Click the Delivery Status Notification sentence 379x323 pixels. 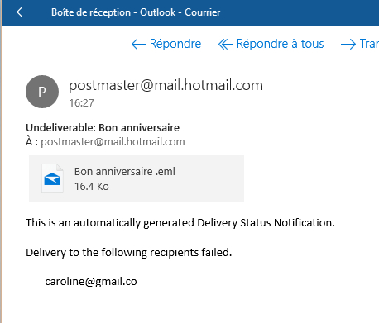pos(180,223)
